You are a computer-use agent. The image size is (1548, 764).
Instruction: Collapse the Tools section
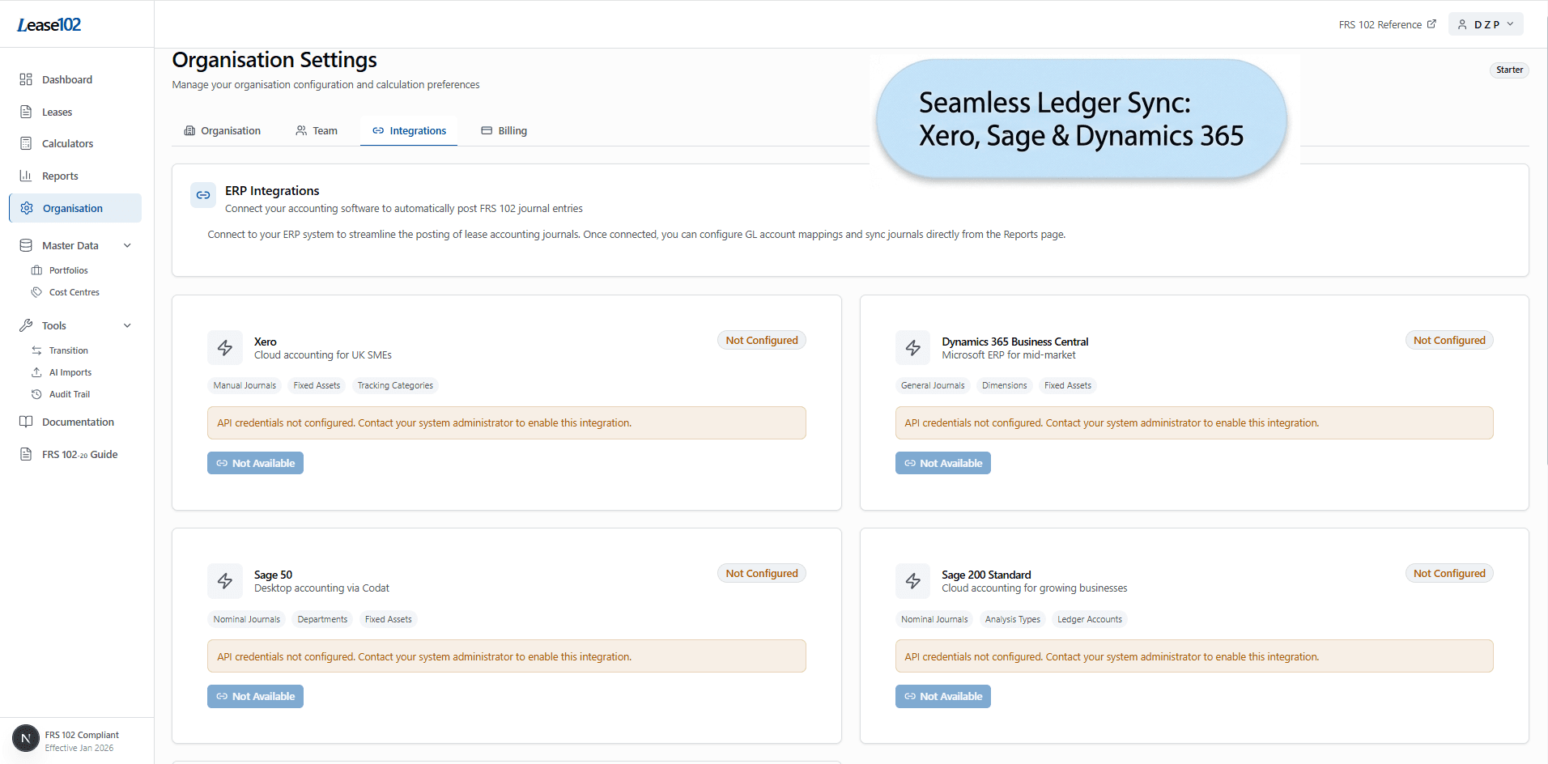coord(127,325)
